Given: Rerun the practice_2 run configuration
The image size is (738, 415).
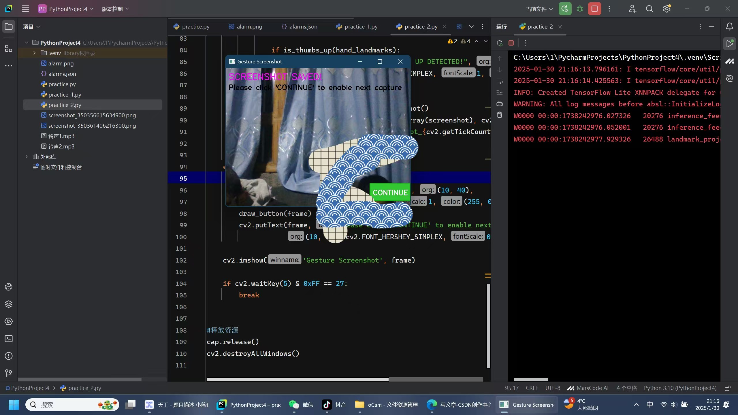Looking at the screenshot, I should pyautogui.click(x=500, y=43).
